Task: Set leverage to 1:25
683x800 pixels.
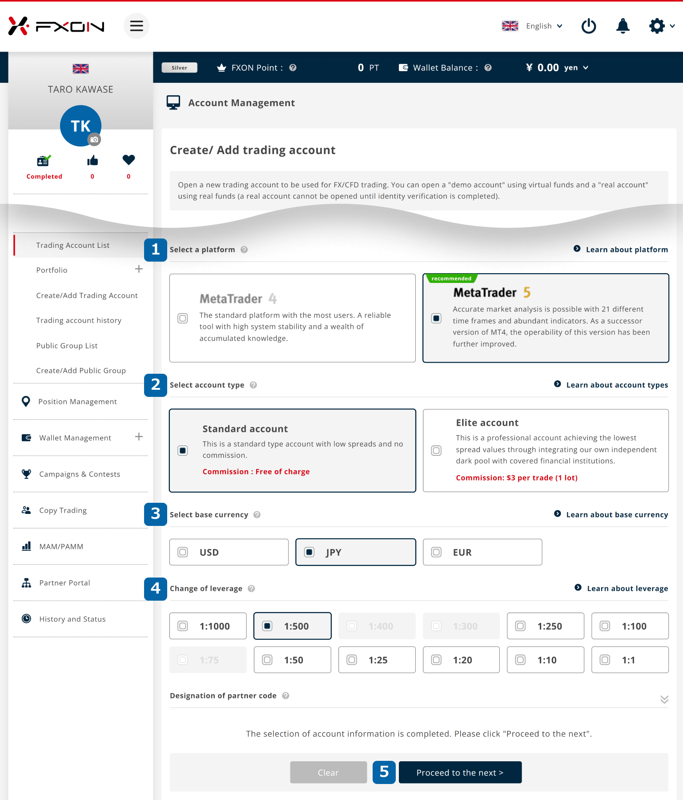Action: point(377,660)
